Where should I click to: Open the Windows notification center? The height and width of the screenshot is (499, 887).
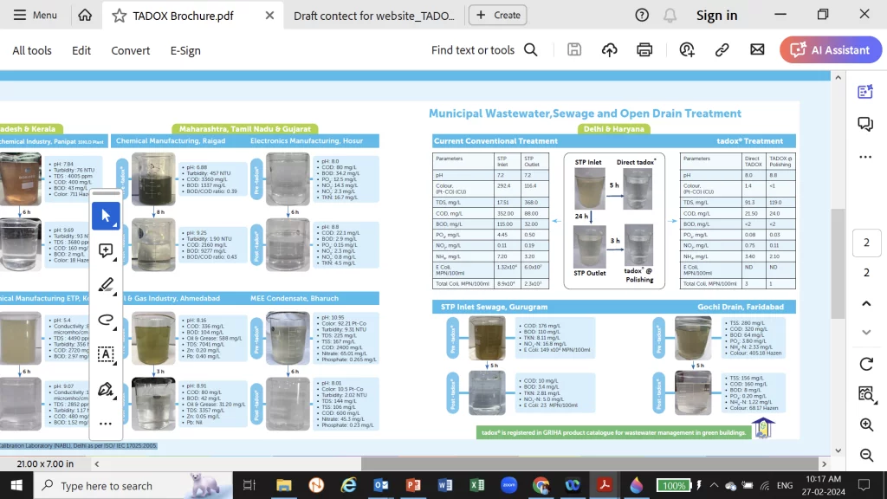864,485
